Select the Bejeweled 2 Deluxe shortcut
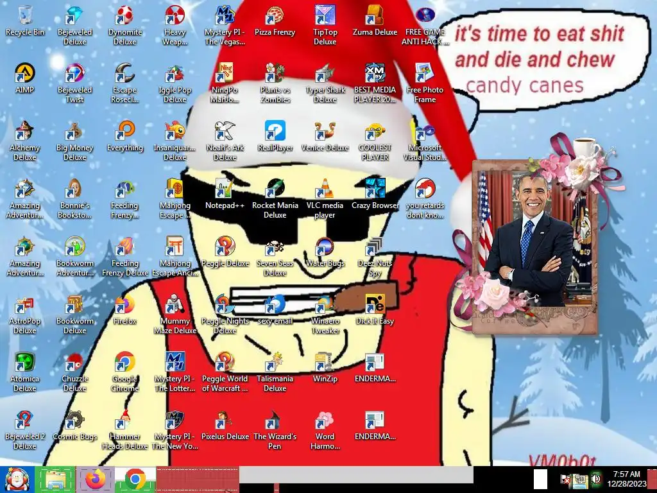Screen dimensions: 657x493 click(25, 429)
